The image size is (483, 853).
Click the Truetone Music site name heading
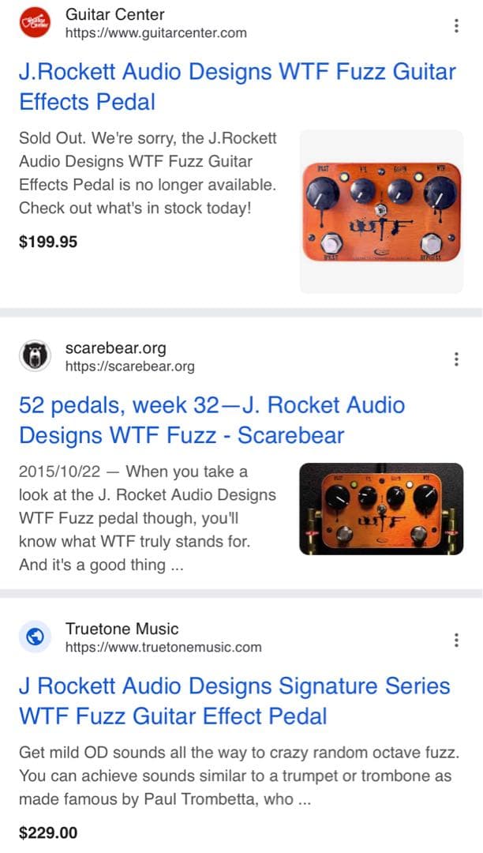[122, 629]
